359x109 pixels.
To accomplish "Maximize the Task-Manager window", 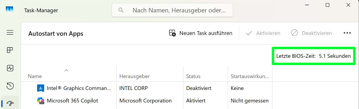I will (327, 5).
